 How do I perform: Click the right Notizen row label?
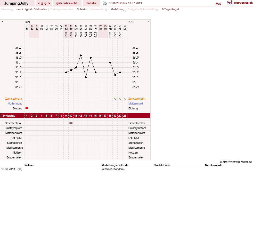(x=133, y=153)
